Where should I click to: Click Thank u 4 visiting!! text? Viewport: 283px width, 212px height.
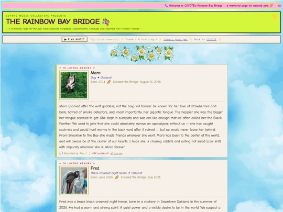[x=141, y=39]
